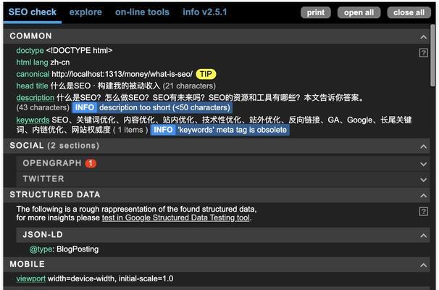
Task: Expand the TWITTER subsection
Action: click(423, 179)
